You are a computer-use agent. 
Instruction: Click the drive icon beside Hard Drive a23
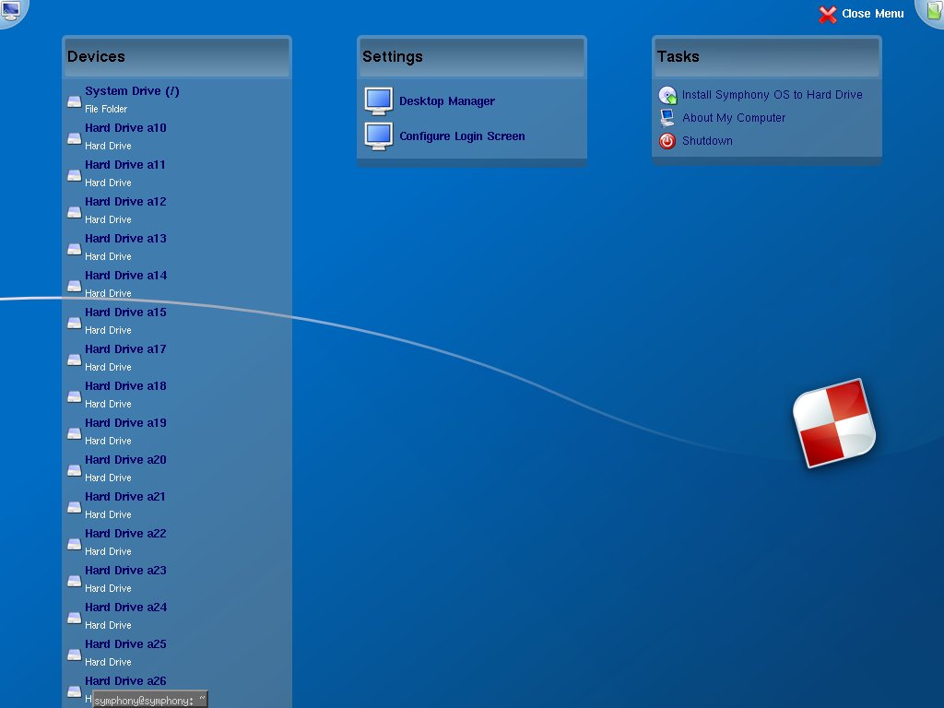(x=74, y=581)
